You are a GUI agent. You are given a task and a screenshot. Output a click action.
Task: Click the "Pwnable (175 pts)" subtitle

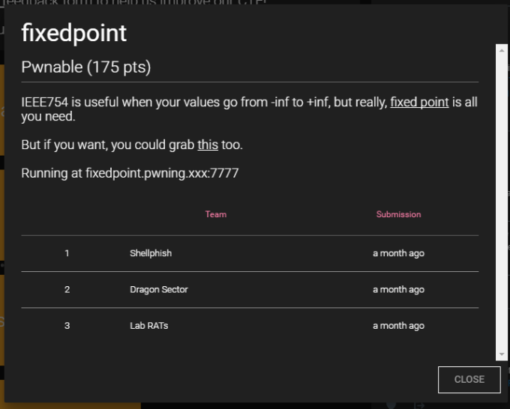[x=86, y=67]
